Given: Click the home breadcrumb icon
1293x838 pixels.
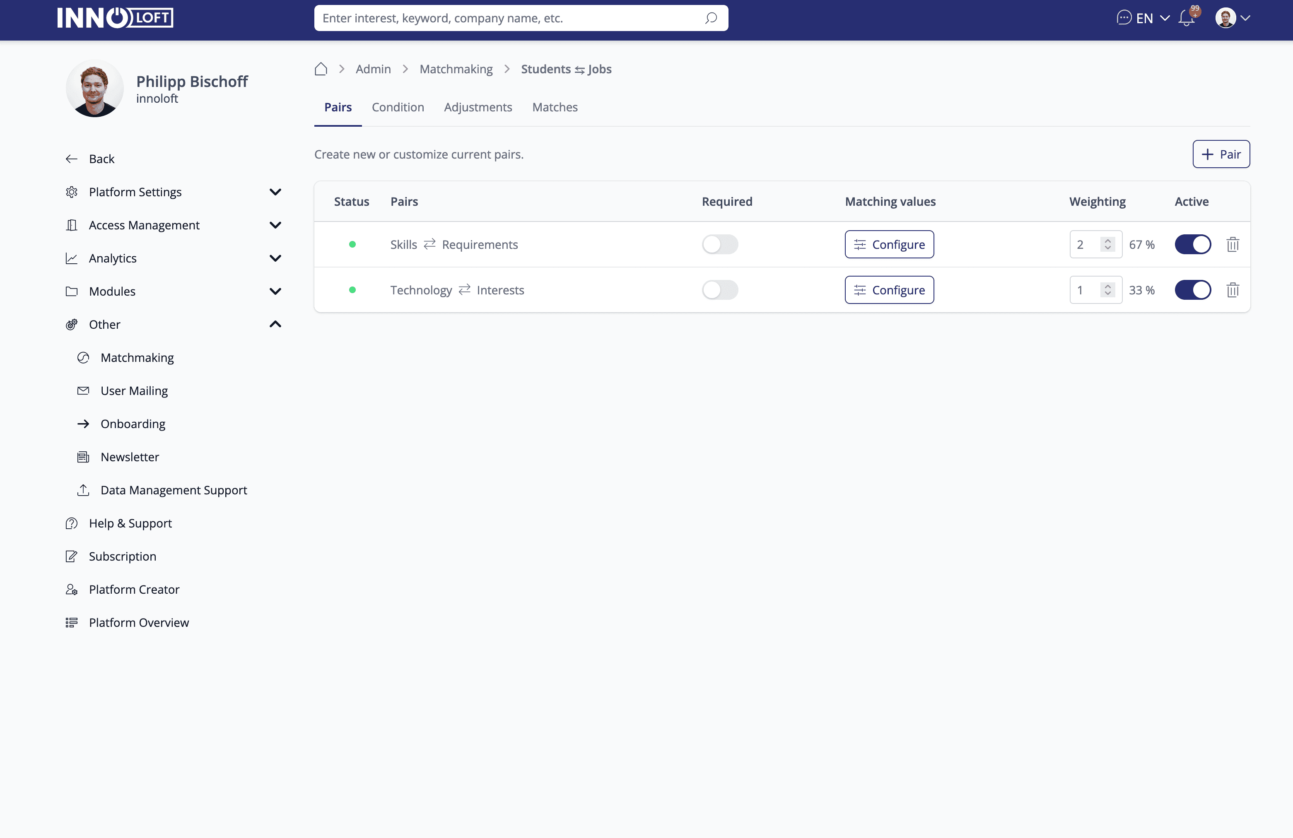Looking at the screenshot, I should 321,69.
